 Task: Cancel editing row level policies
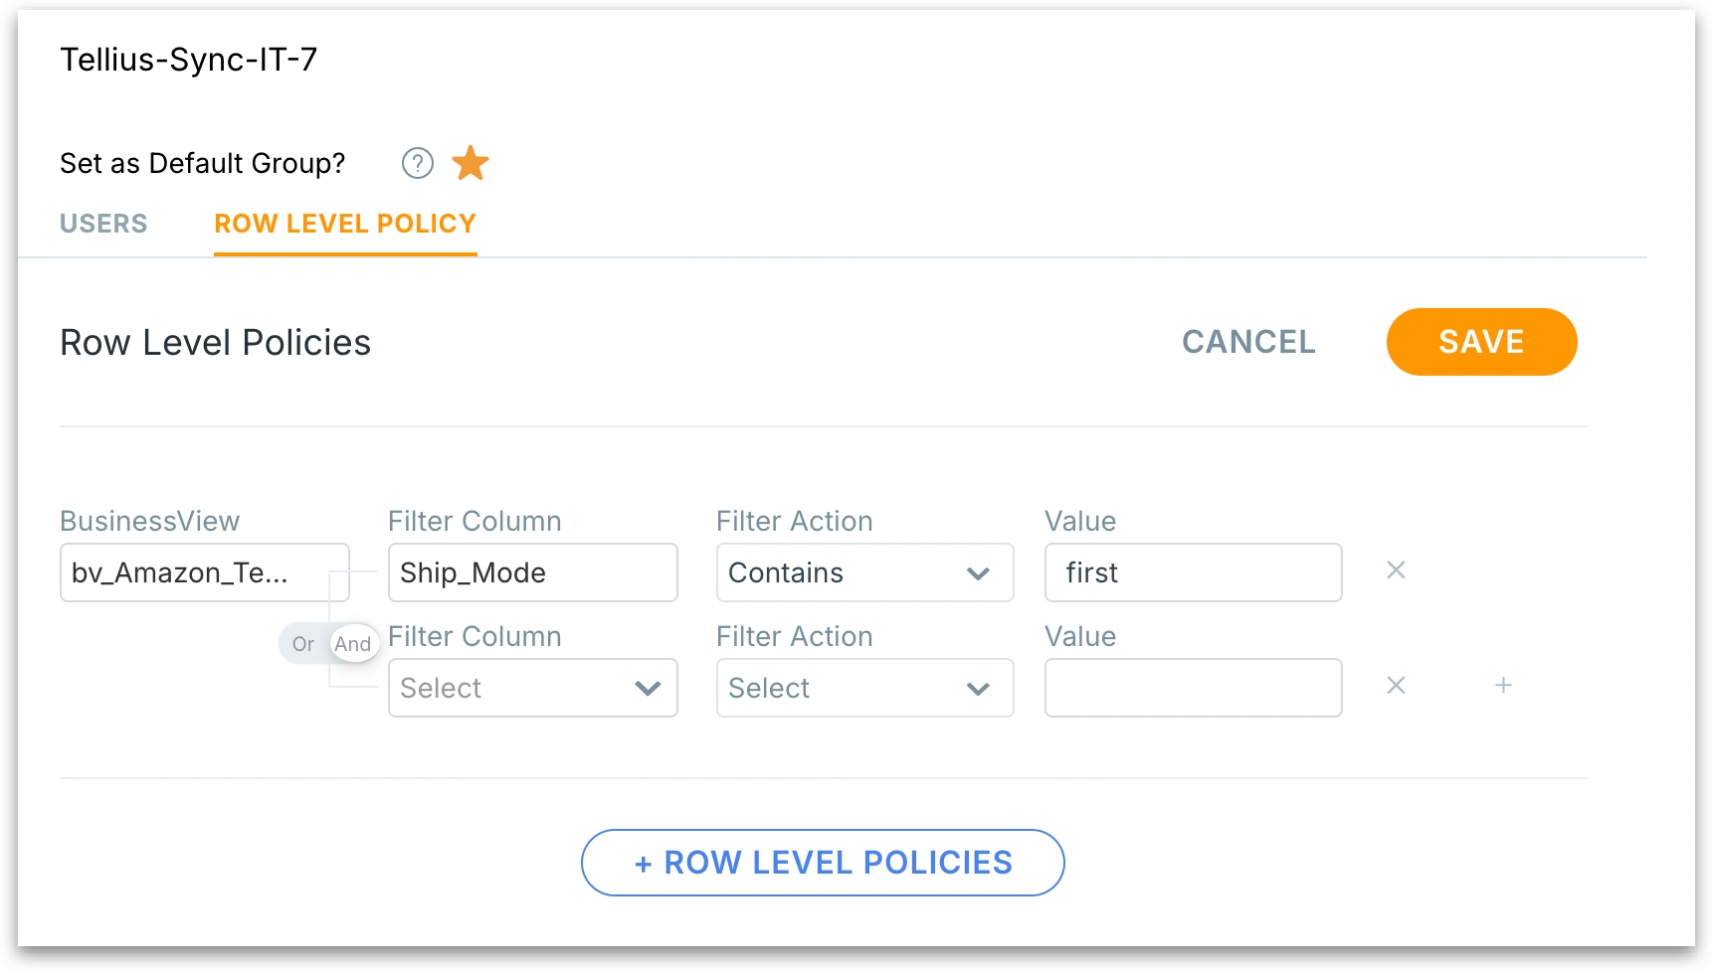coord(1248,342)
